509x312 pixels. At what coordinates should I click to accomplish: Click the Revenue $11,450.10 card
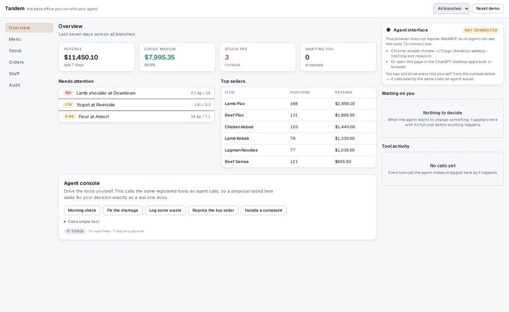coord(97,57)
